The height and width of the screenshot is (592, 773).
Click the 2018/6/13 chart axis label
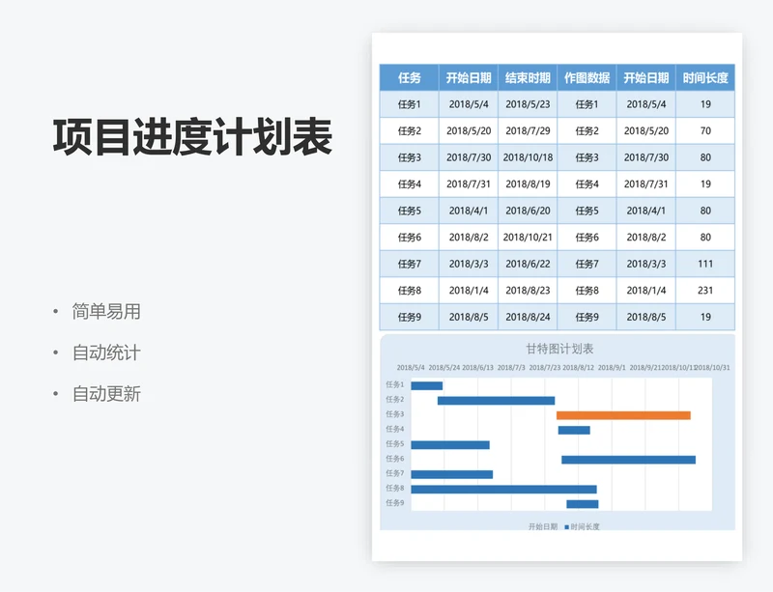(x=477, y=368)
